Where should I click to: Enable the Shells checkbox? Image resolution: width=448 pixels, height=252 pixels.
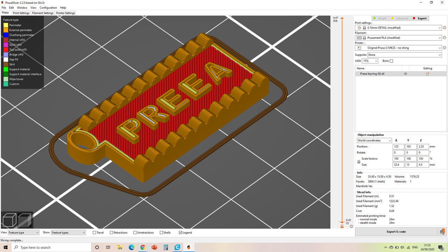161,232
